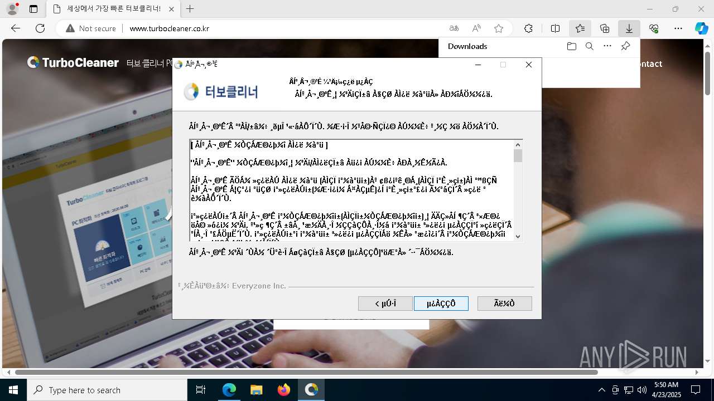Open the Collections icon
The width and height of the screenshot is (714, 401).
[x=605, y=28]
